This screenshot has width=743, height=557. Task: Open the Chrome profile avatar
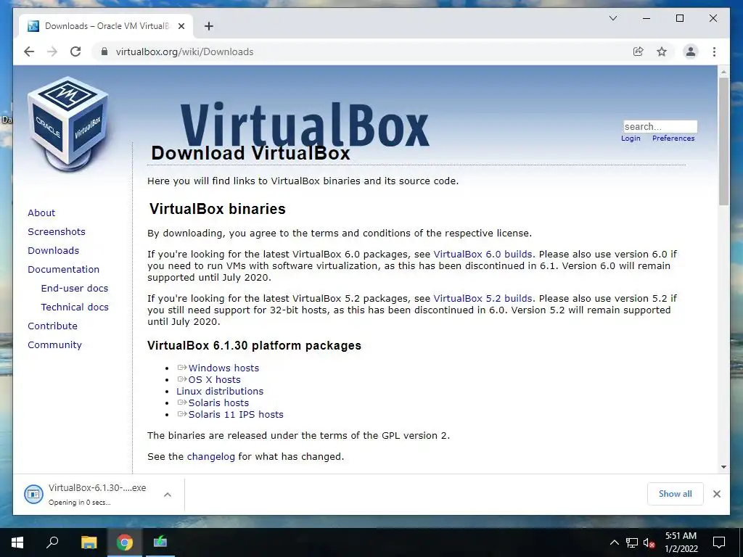click(x=691, y=51)
